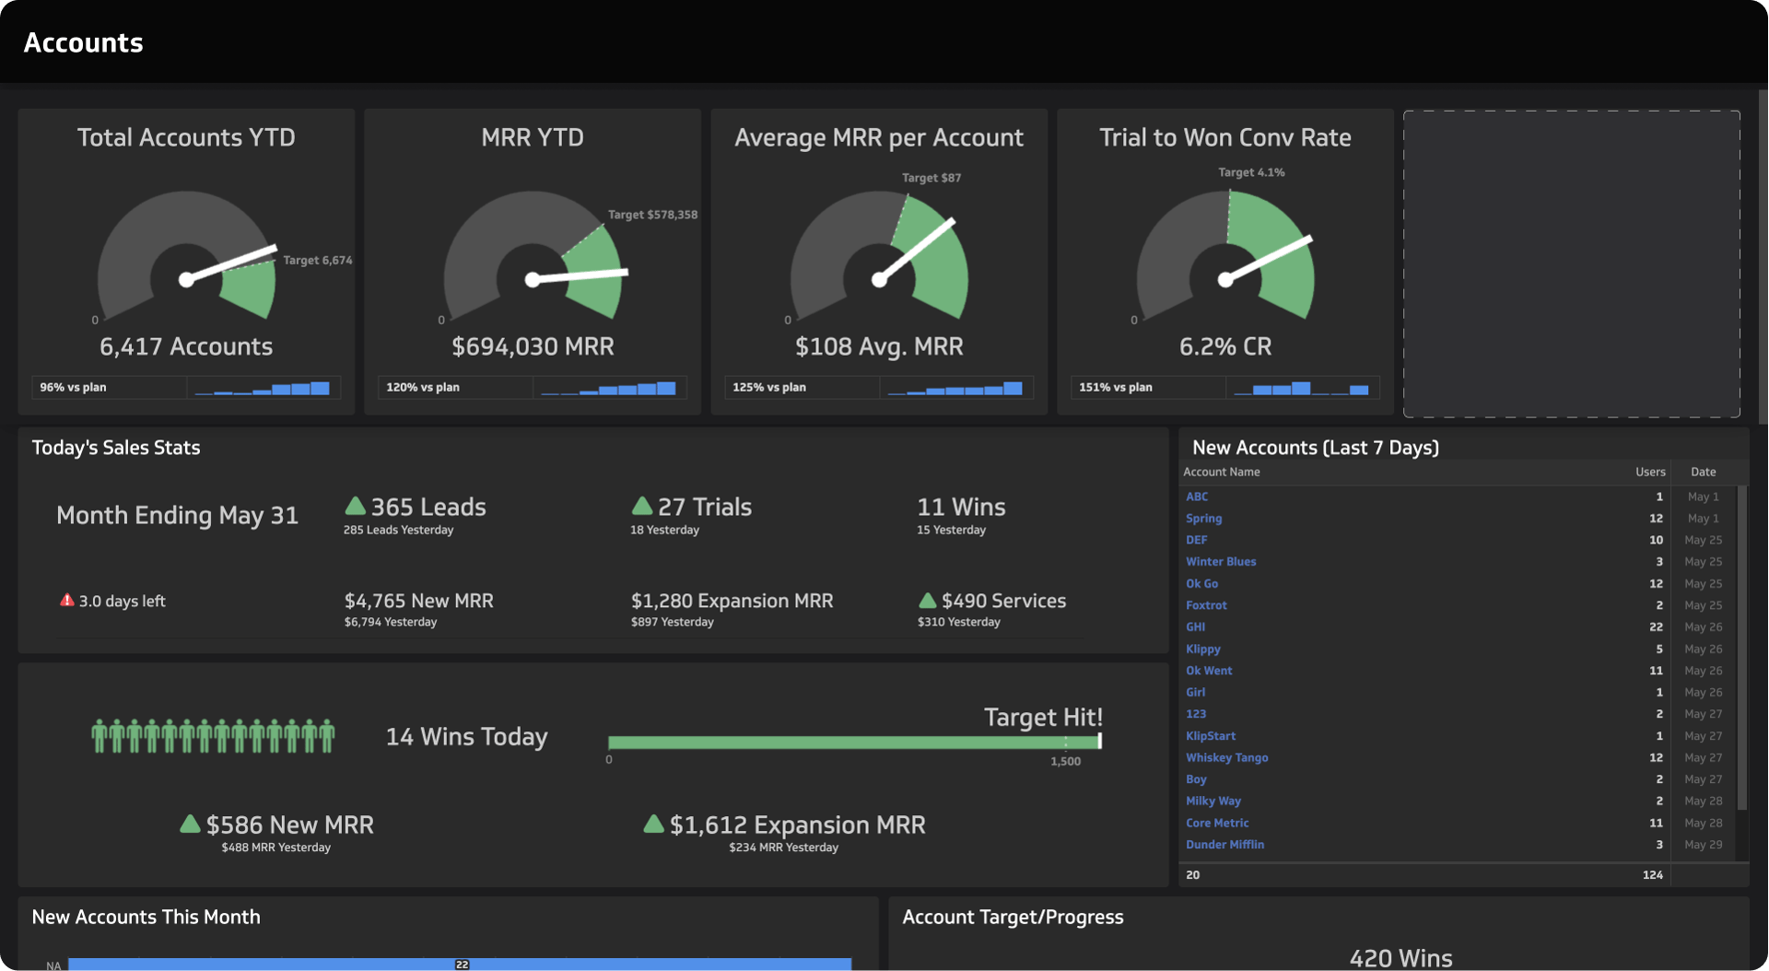Click the empty dashed widget placeholder
This screenshot has width=1769, height=971.
(x=1571, y=263)
